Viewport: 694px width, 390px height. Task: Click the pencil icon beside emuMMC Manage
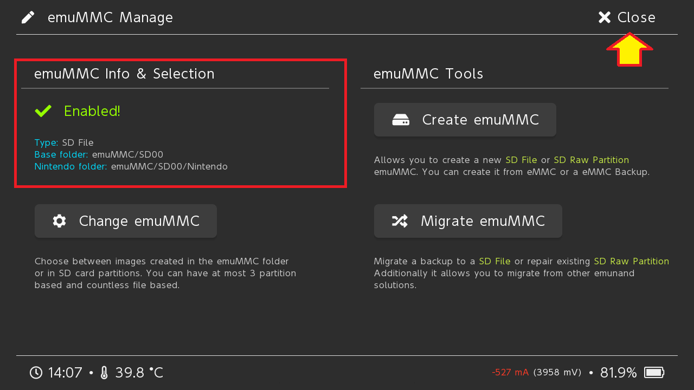coord(28,17)
